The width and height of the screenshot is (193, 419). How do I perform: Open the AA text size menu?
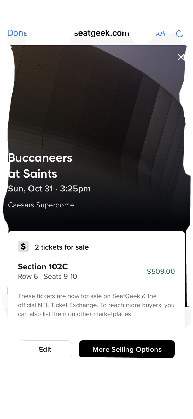click(160, 34)
